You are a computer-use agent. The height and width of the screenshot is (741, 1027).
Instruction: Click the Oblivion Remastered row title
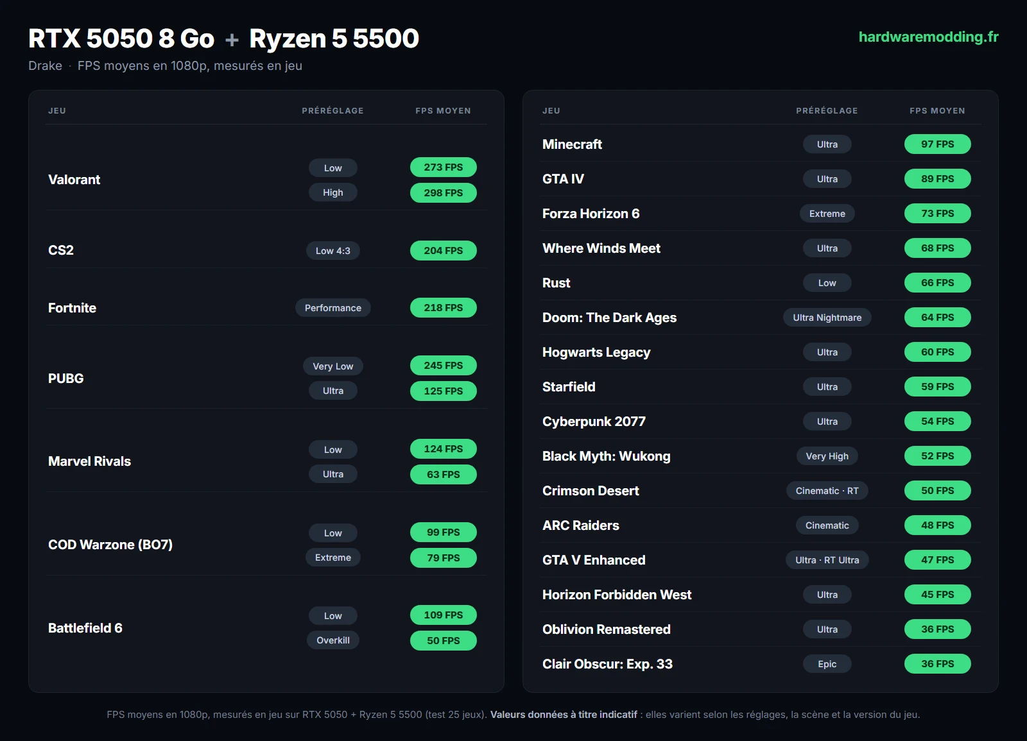click(x=607, y=629)
